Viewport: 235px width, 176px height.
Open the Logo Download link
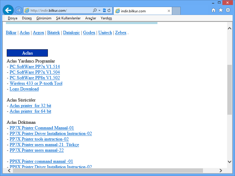pyautogui.click(x=24, y=89)
